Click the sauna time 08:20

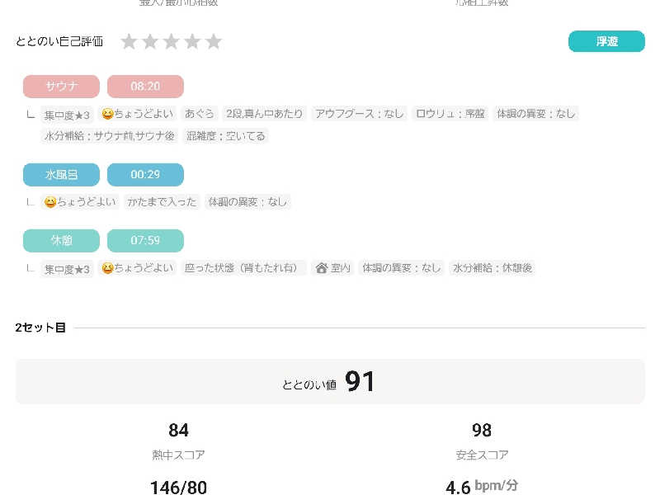(x=145, y=87)
